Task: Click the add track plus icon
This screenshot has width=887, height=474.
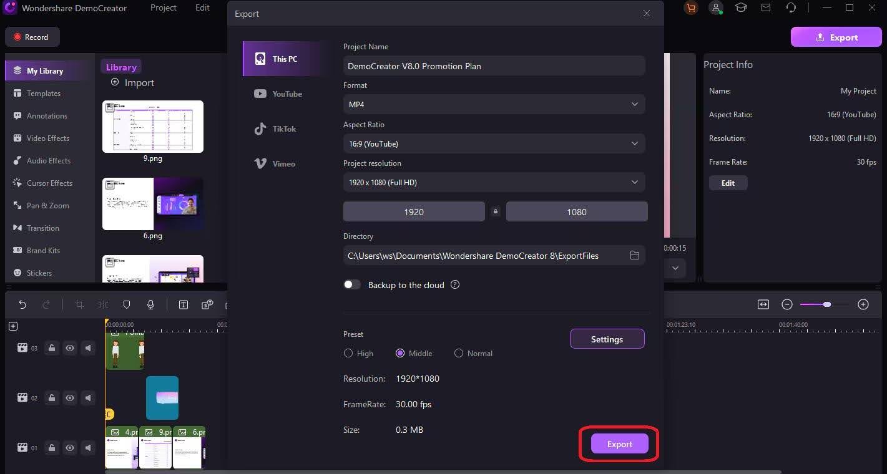Action: tap(13, 326)
